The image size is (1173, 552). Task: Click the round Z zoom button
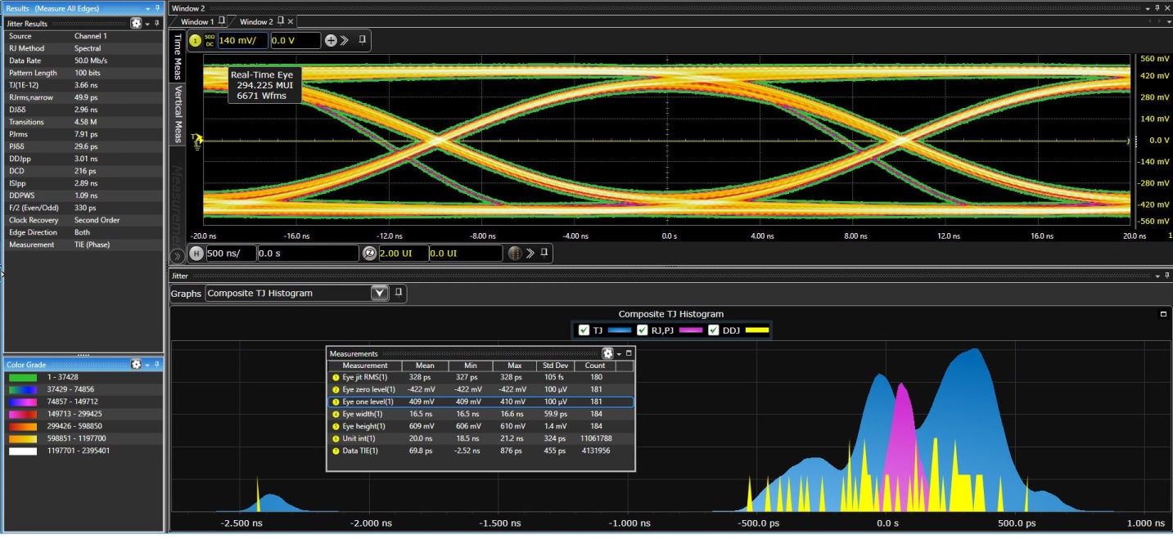click(369, 254)
